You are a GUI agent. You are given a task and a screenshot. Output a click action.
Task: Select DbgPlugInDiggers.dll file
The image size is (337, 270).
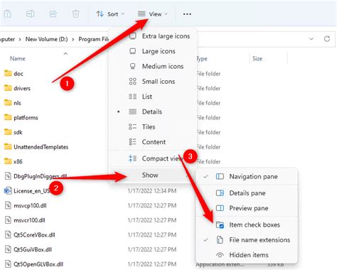(x=36, y=176)
